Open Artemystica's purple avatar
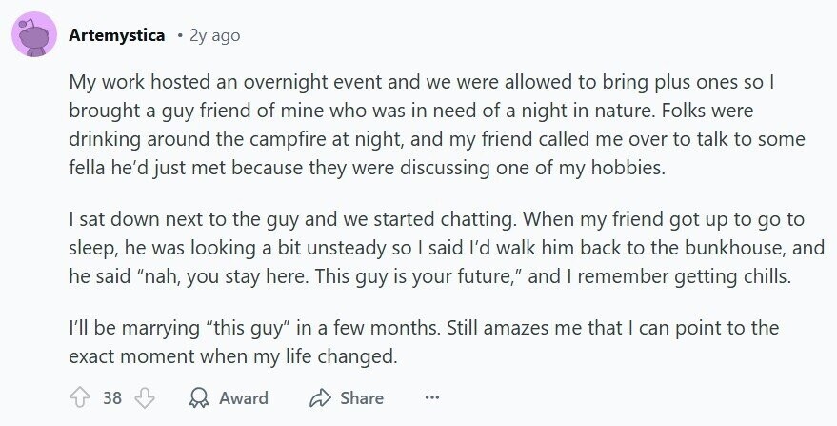Screen dimensions: 837x426 coord(34,34)
